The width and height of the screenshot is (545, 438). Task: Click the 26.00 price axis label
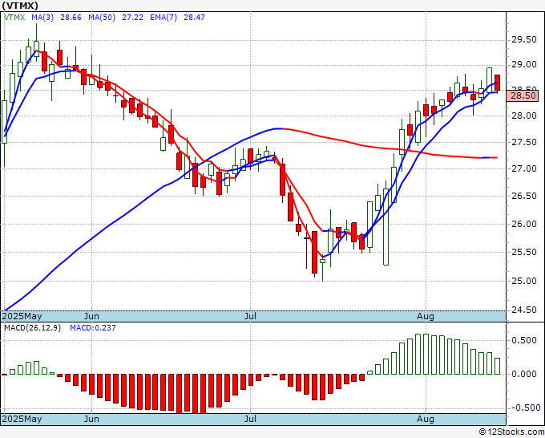click(x=524, y=224)
